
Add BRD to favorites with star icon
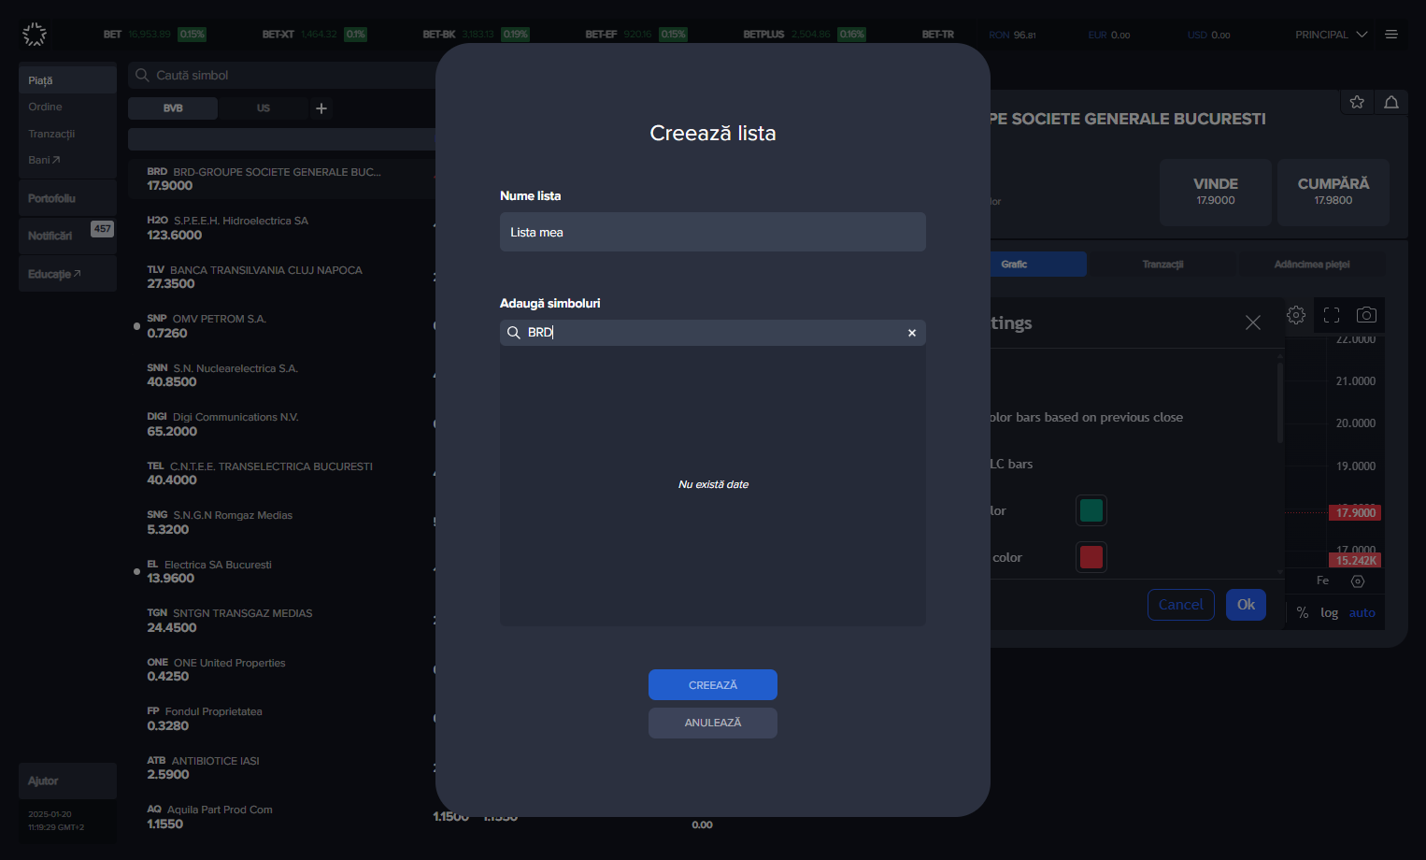[x=1357, y=102]
